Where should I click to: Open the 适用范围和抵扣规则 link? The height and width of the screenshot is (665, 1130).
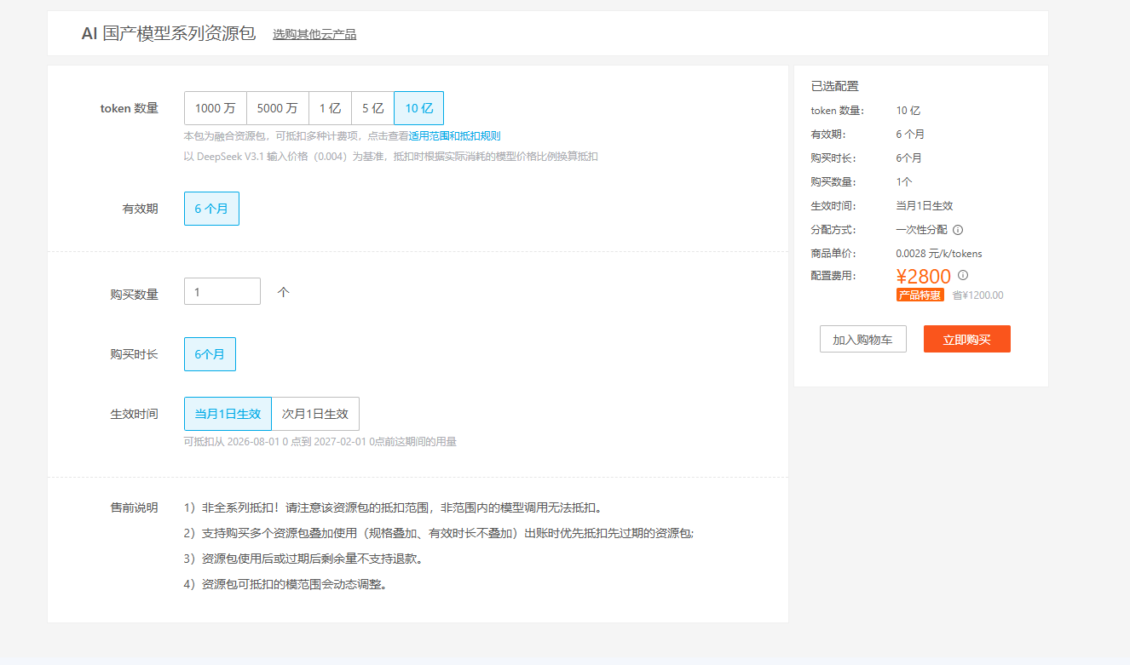coord(454,135)
